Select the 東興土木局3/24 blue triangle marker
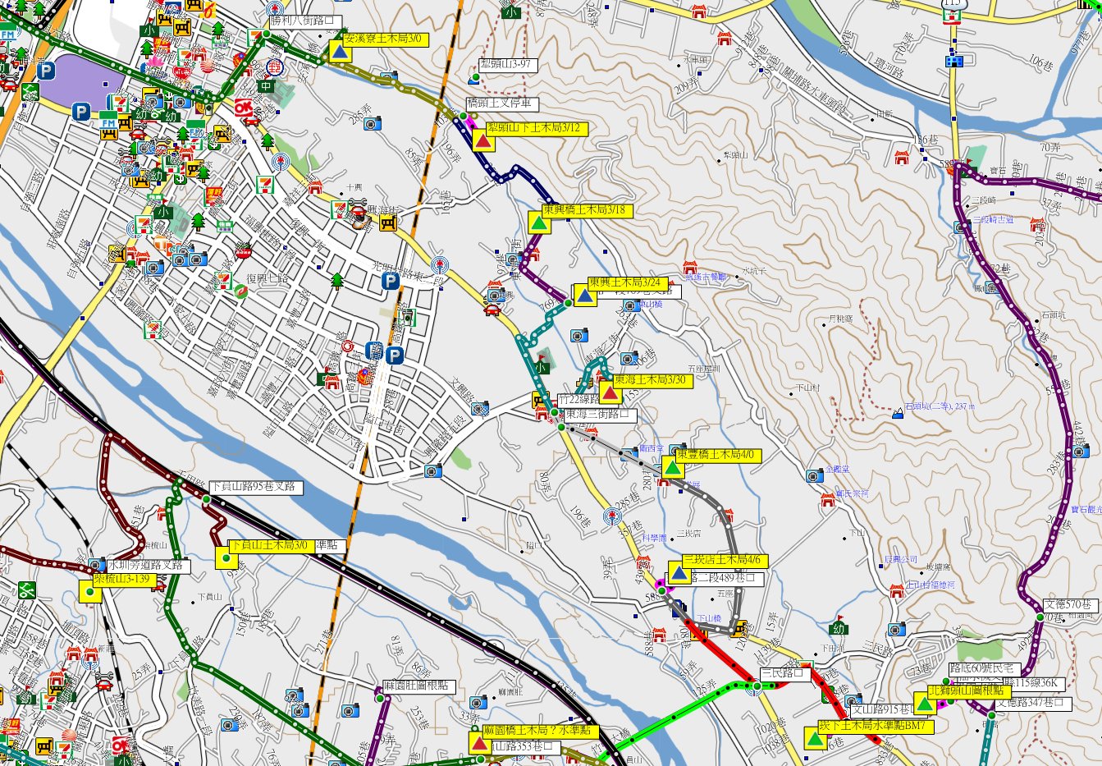Screen dimensions: 1102x766 (x=584, y=295)
